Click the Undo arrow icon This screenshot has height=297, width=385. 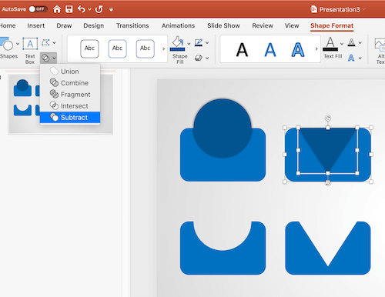[x=82, y=9]
